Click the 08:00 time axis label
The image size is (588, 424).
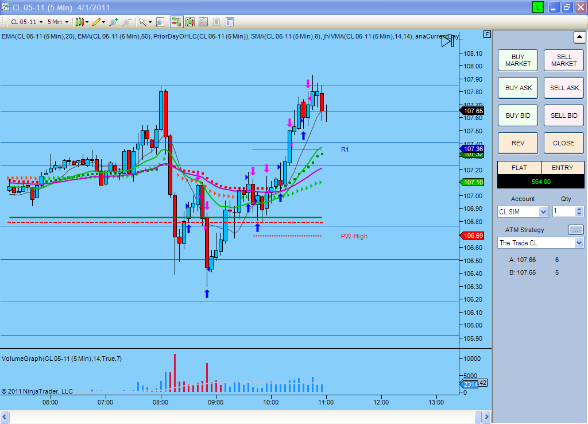161,402
